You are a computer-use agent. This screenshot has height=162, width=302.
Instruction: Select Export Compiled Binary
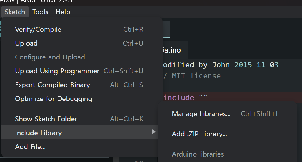click(80, 85)
